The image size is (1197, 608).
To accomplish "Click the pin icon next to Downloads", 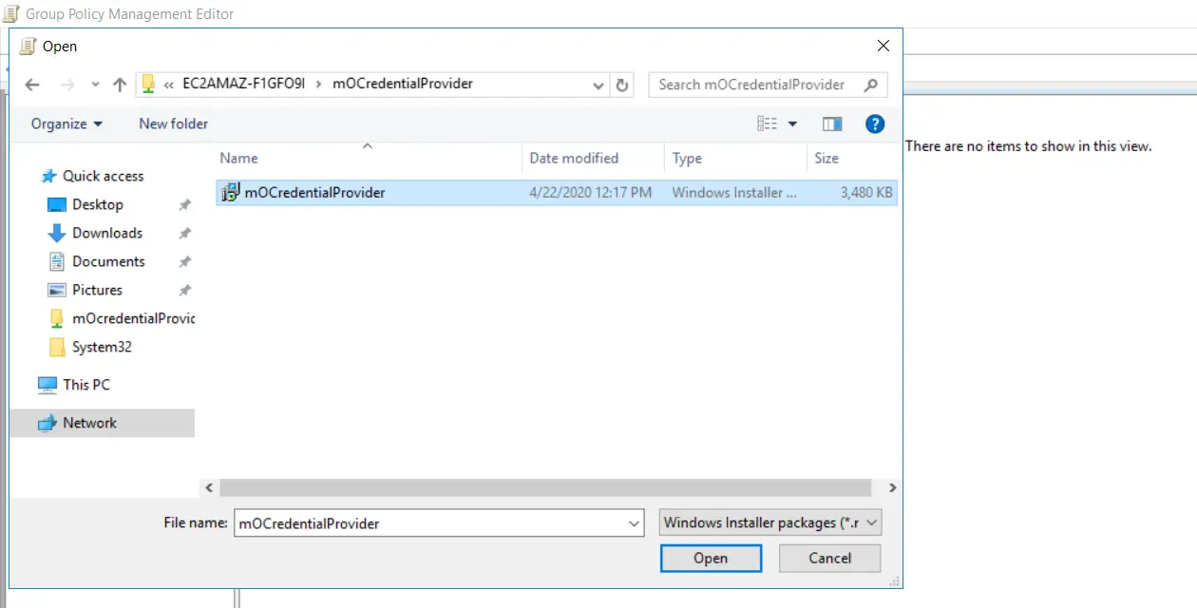I will [184, 233].
